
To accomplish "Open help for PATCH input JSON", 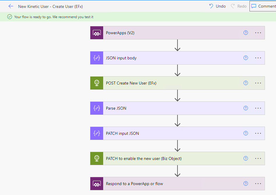I will 246,133.
